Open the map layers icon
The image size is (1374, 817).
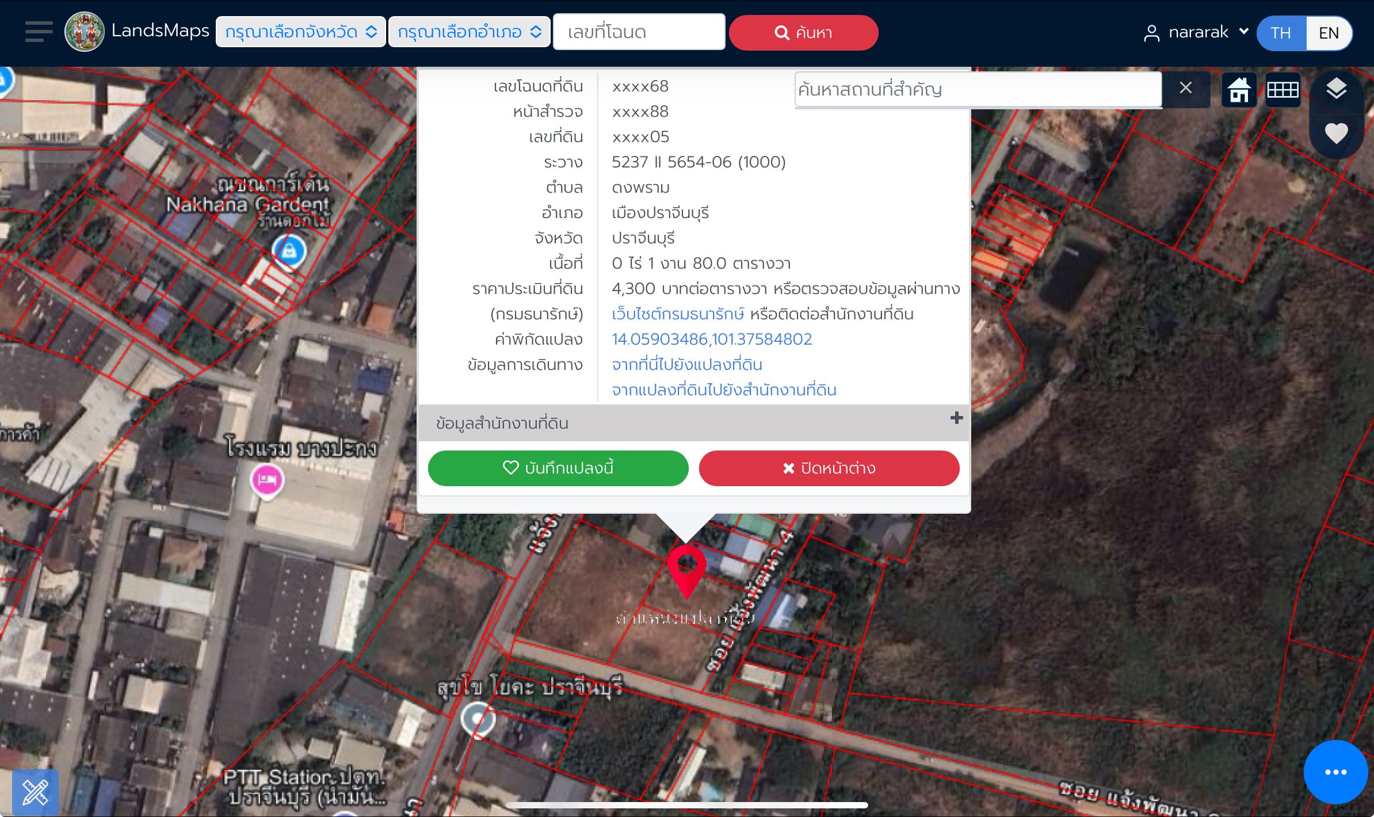pyautogui.click(x=1336, y=89)
